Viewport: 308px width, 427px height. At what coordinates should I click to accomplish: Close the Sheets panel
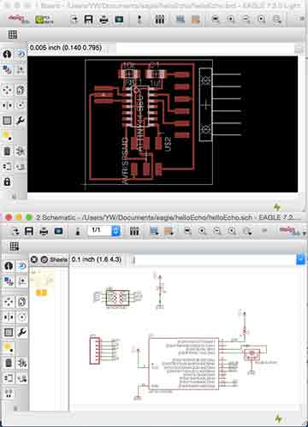click(34, 259)
